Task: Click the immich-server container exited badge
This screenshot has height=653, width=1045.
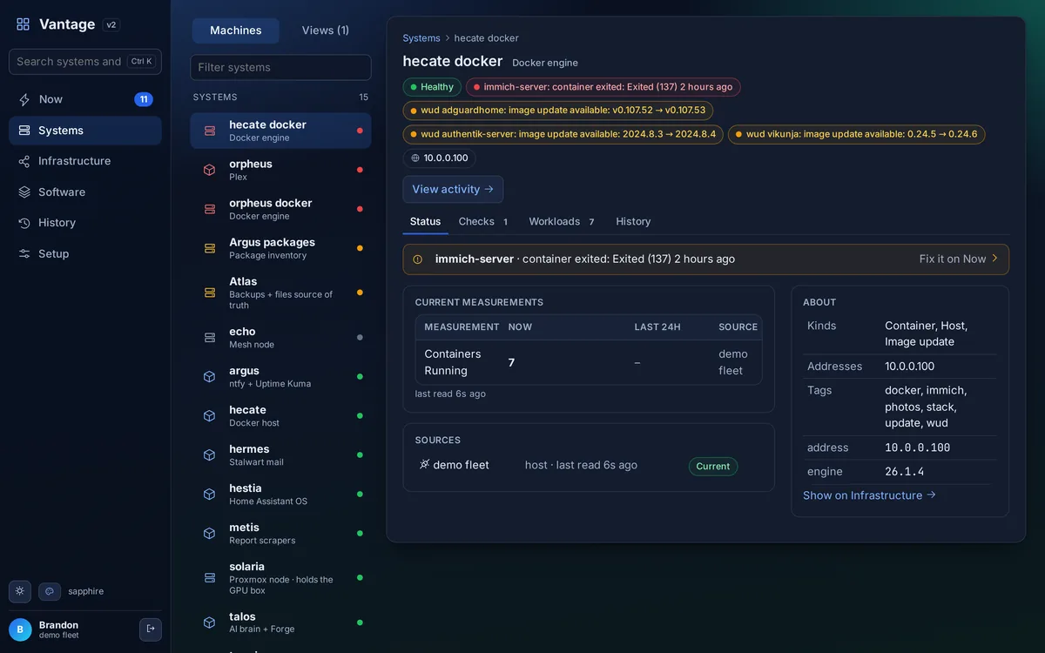Action: tap(603, 87)
